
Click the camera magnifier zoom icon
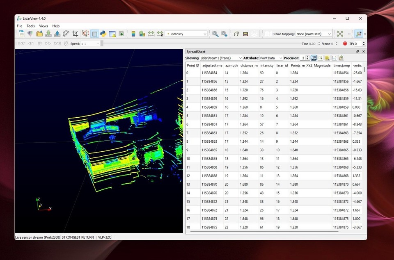click(x=215, y=34)
